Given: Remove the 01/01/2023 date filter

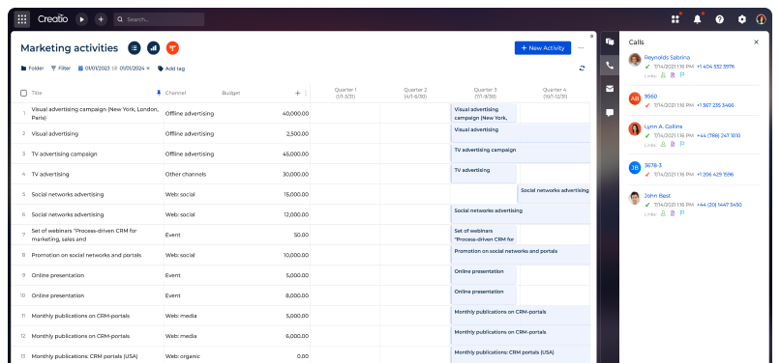Looking at the screenshot, I should (148, 69).
